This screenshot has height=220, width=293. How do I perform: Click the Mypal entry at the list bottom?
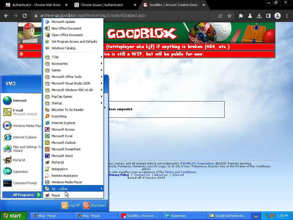tap(73, 195)
